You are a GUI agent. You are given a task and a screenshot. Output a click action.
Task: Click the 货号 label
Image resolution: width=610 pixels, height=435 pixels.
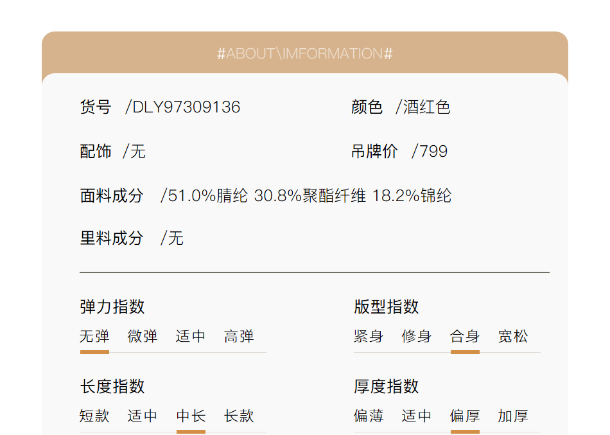click(x=96, y=107)
